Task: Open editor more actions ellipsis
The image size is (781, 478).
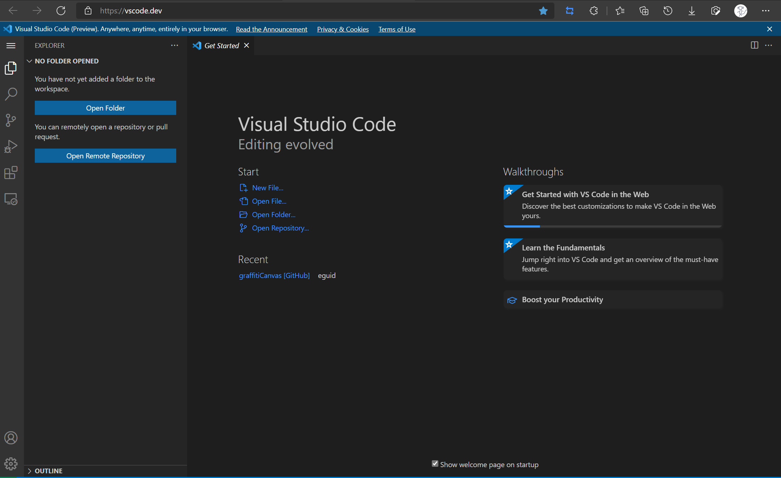Action: coord(768,45)
